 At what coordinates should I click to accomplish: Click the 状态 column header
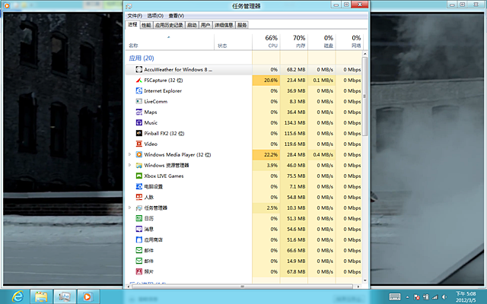pos(233,41)
